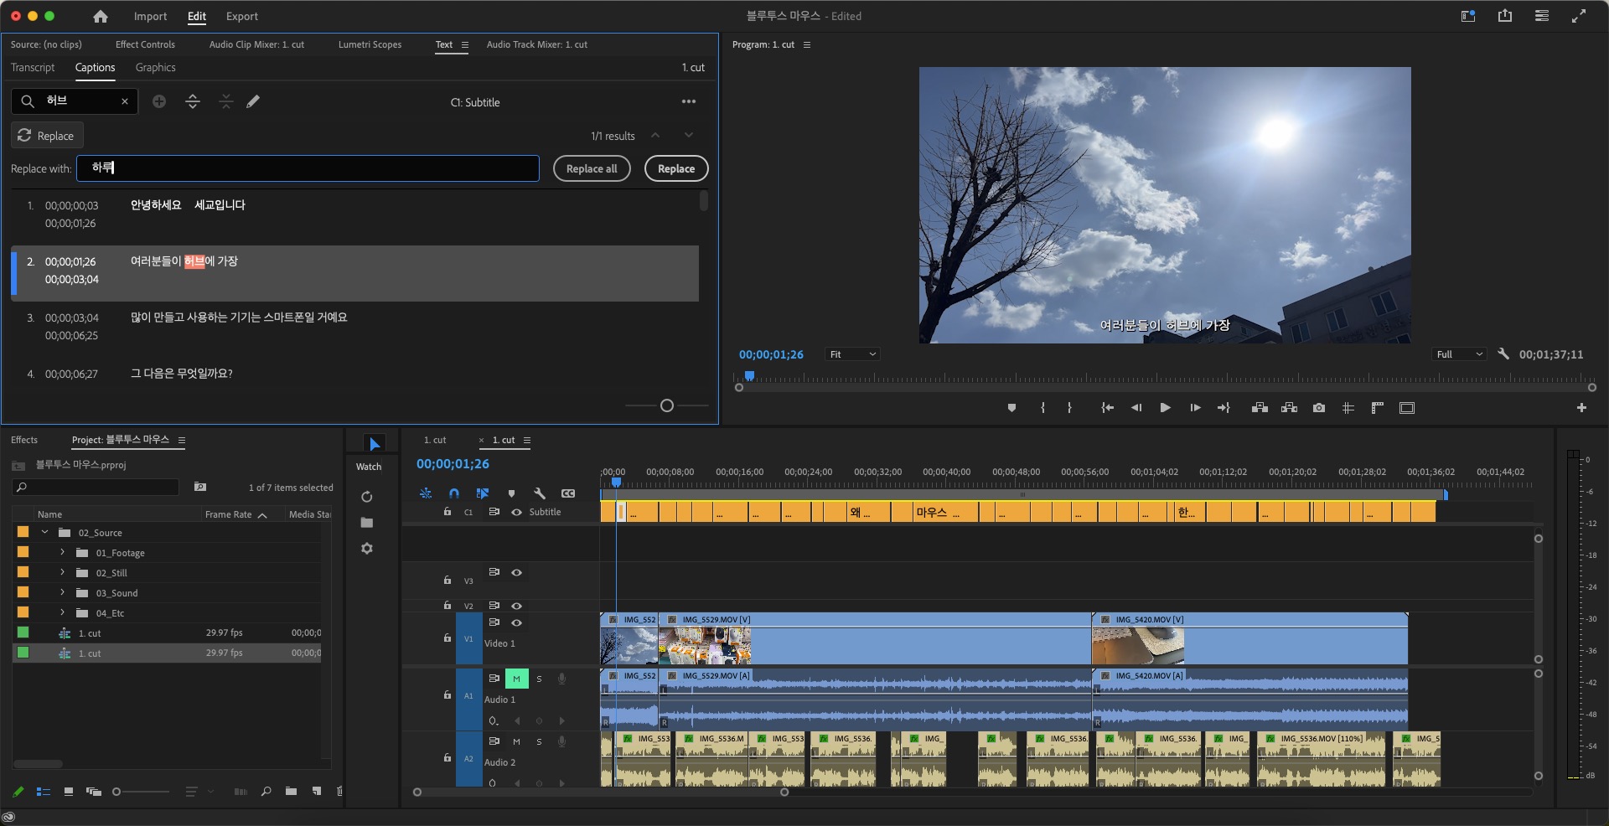
Task: Collapse the 02_Source folder
Action: 44,532
